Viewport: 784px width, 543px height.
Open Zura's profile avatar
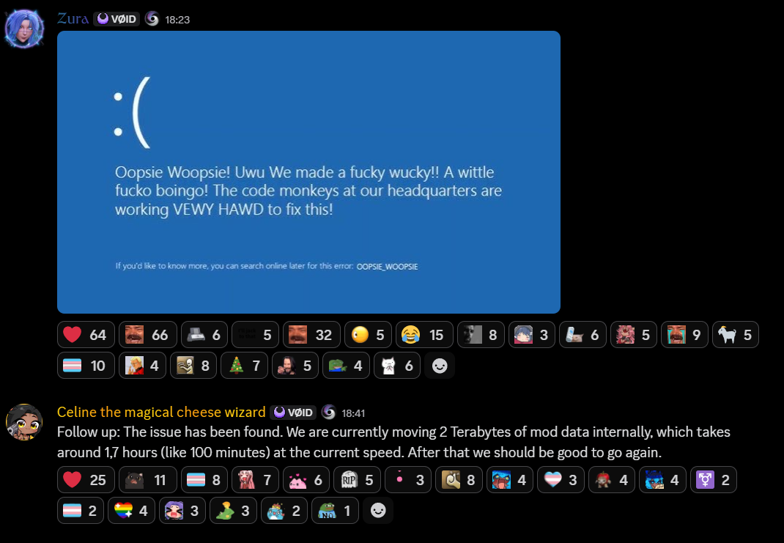pos(24,29)
